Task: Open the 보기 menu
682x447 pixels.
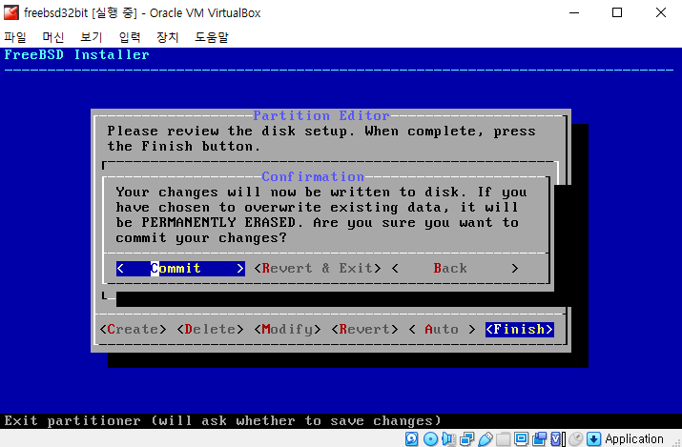Action: (92, 37)
